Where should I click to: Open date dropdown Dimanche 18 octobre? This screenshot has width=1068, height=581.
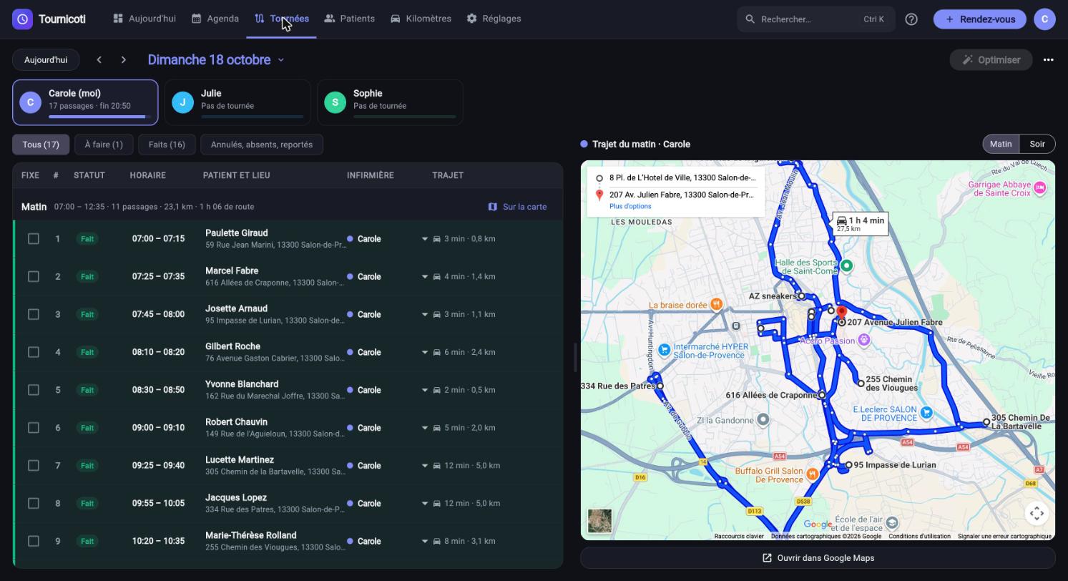pos(216,60)
